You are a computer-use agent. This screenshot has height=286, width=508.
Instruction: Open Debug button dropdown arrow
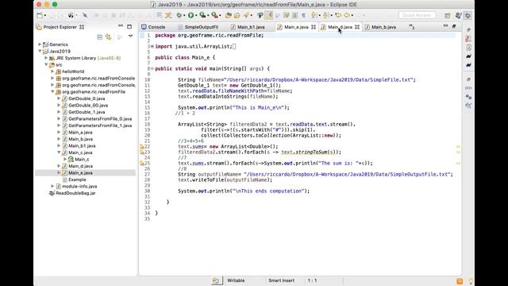click(x=184, y=15)
